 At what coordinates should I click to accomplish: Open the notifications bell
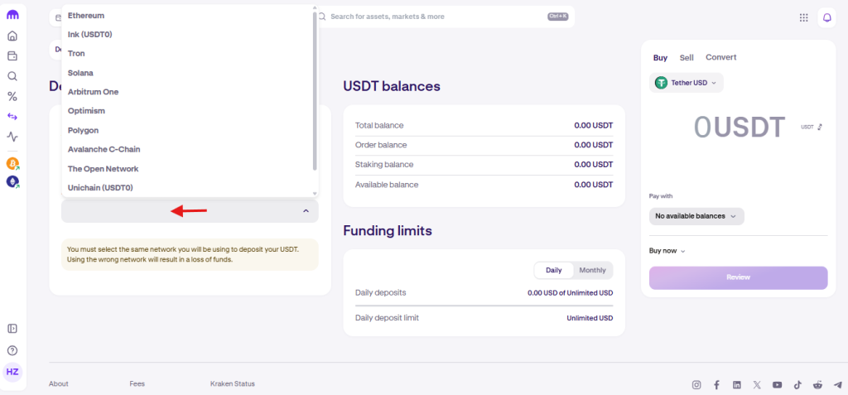827,17
